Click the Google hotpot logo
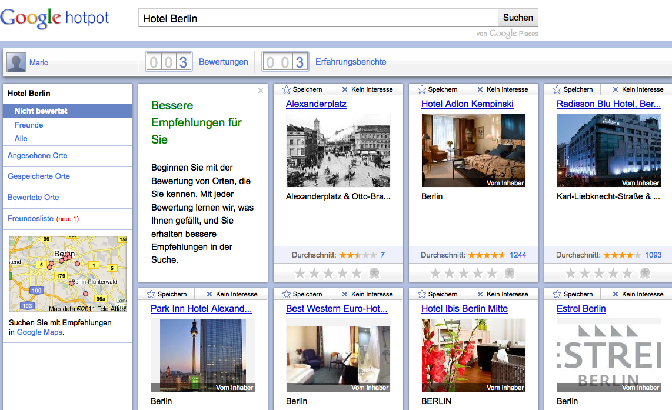 coord(54,18)
